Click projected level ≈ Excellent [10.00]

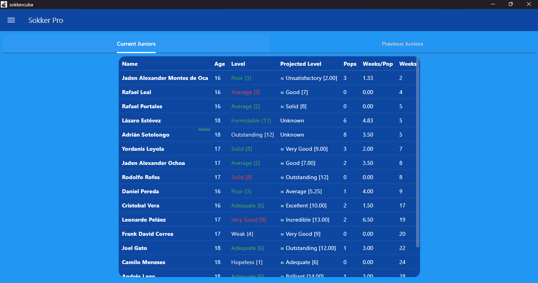pos(303,205)
